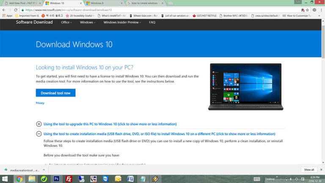Screen dimensions: 325x183
Task: Switch to the 'how to create windows' tab
Action: point(145,3)
